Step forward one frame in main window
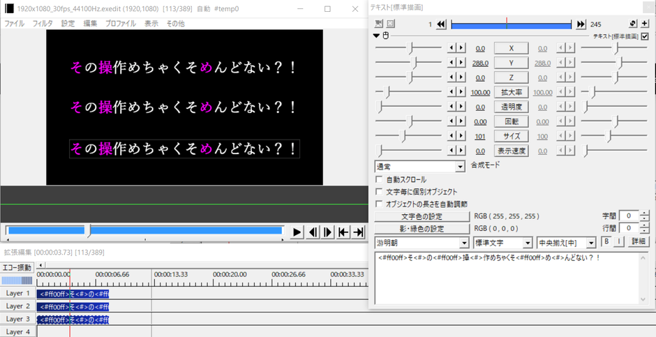The image size is (656, 337). (327, 232)
